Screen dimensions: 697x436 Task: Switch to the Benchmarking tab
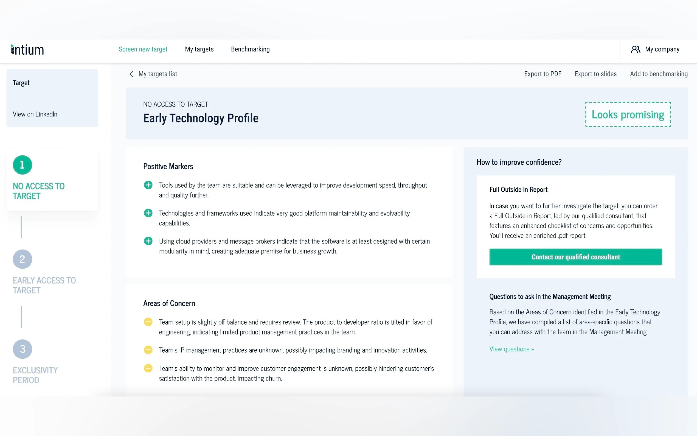[250, 49]
